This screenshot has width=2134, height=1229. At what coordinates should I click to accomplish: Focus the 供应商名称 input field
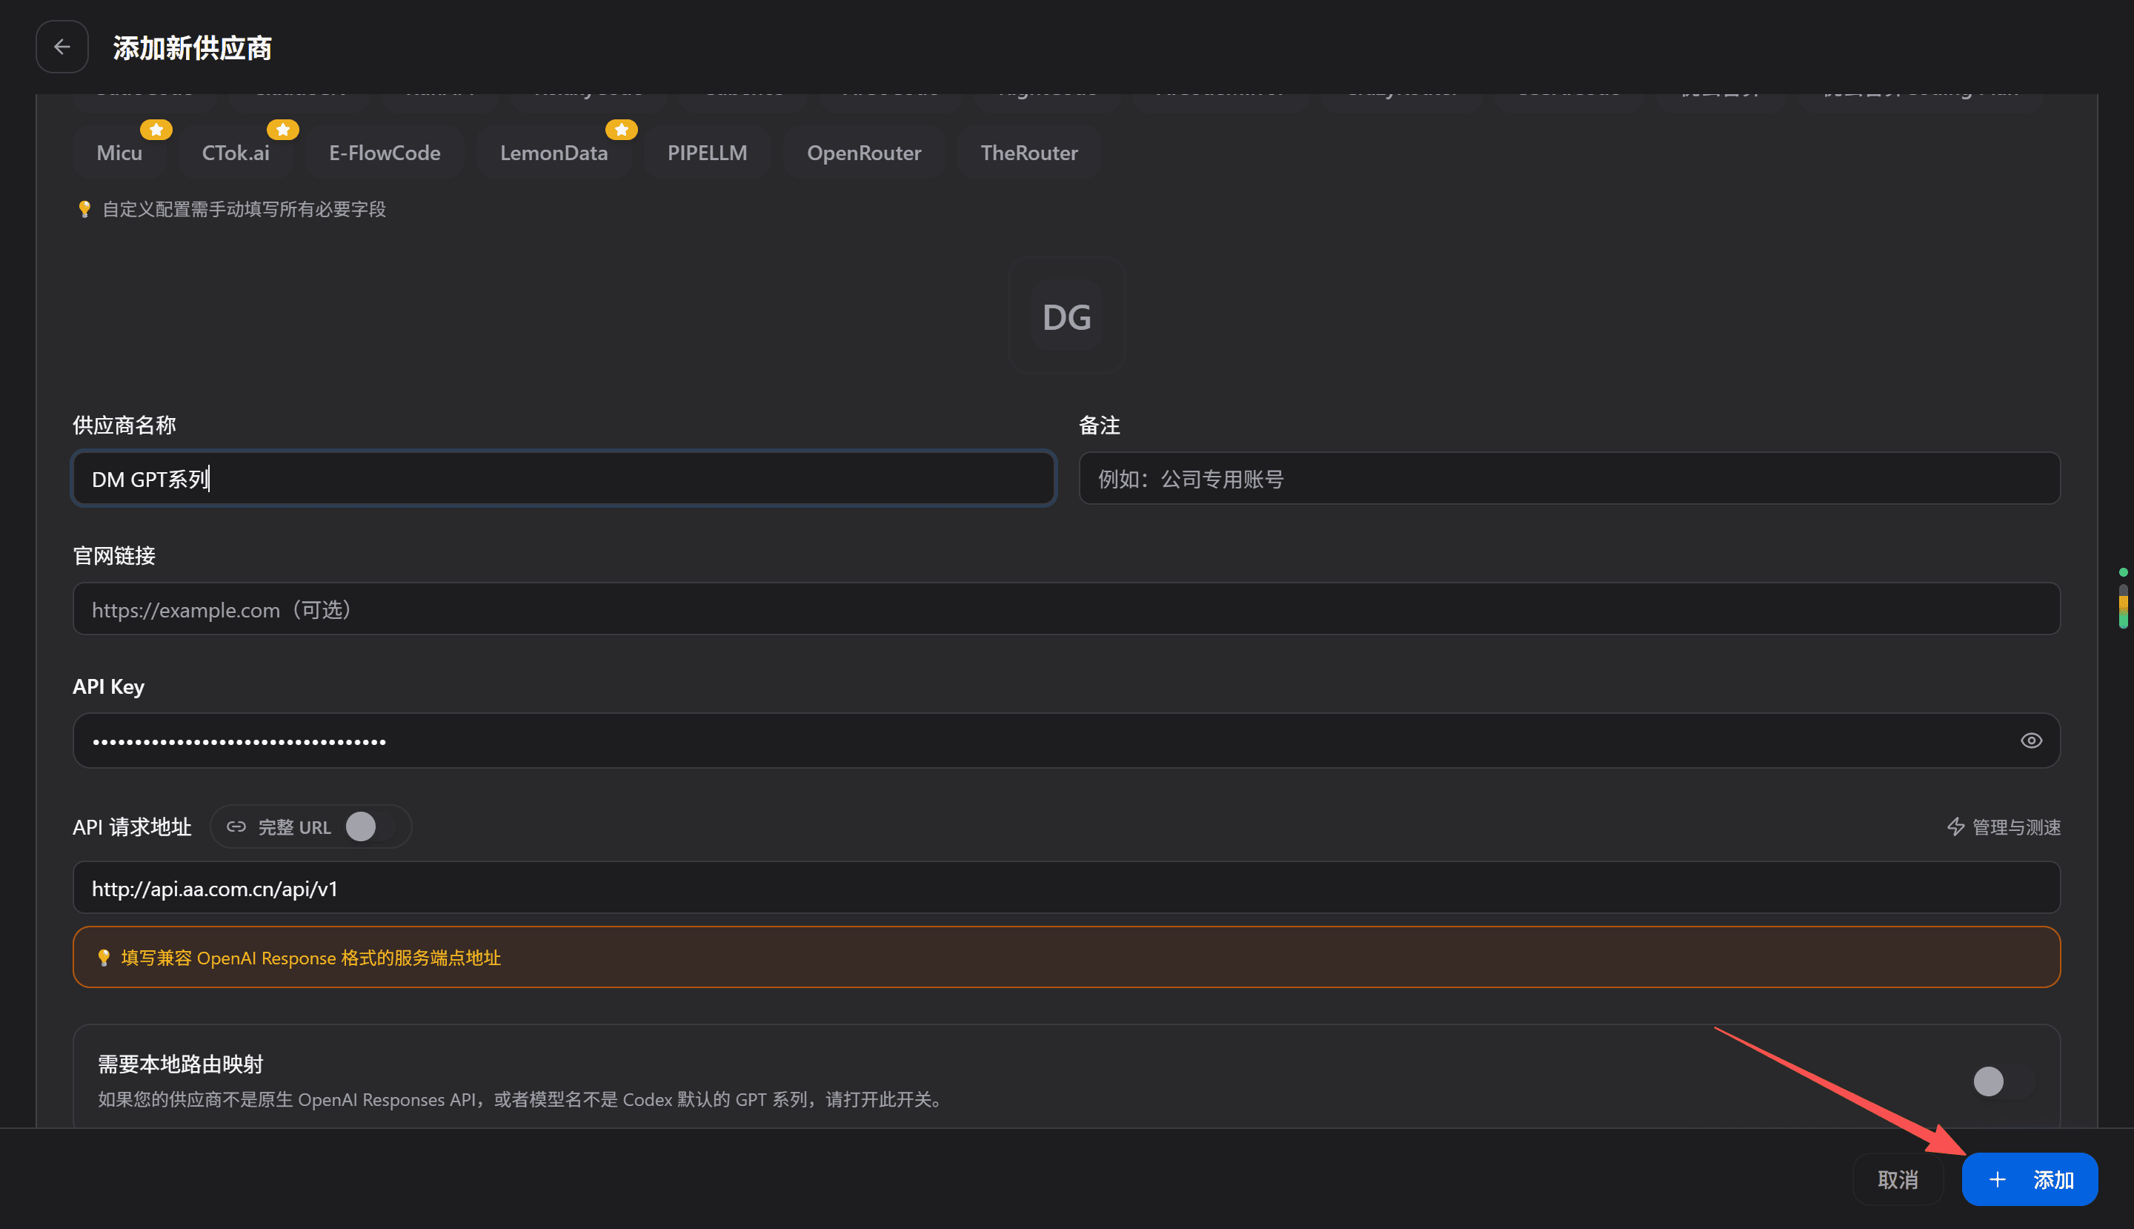click(564, 479)
